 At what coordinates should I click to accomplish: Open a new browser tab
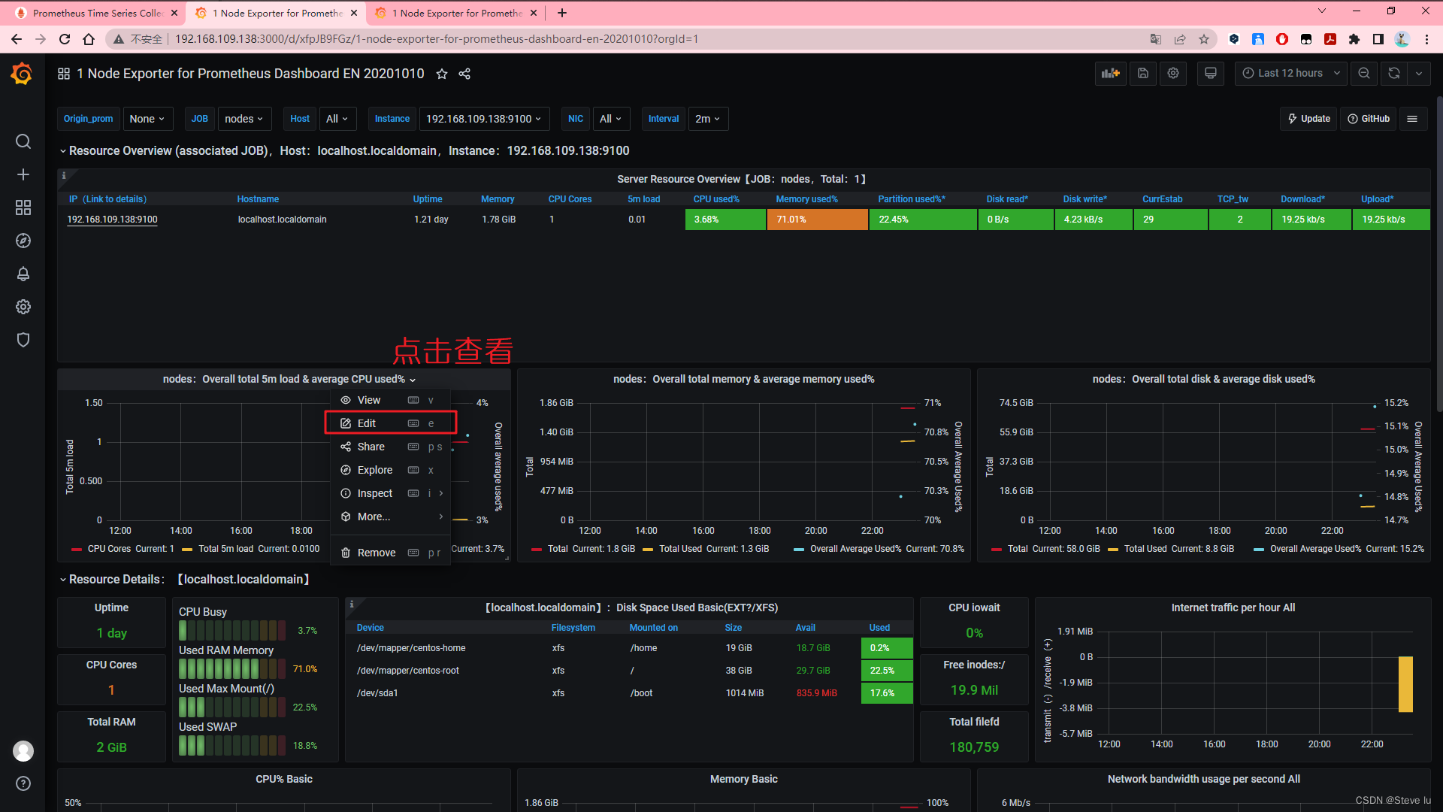562,13
